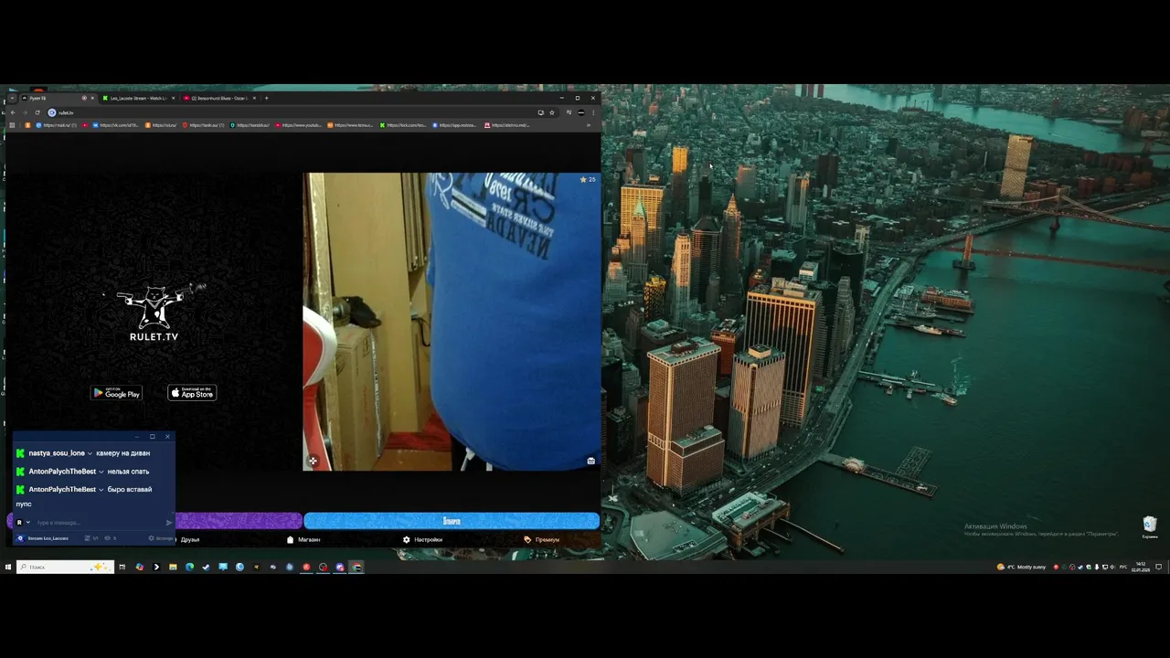Open the taskbar clock and date
This screenshot has width=1170, height=658.
click(x=1140, y=567)
